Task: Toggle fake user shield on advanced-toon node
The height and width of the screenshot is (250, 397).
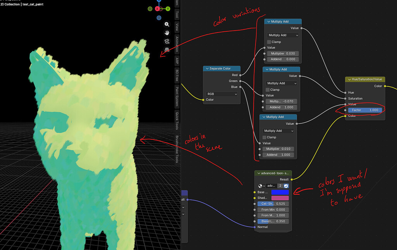Action: click(x=286, y=186)
